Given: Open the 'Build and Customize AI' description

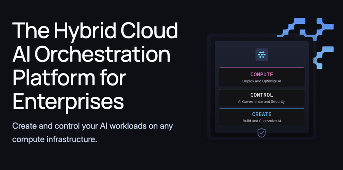Looking at the screenshot, I should click(261, 121).
